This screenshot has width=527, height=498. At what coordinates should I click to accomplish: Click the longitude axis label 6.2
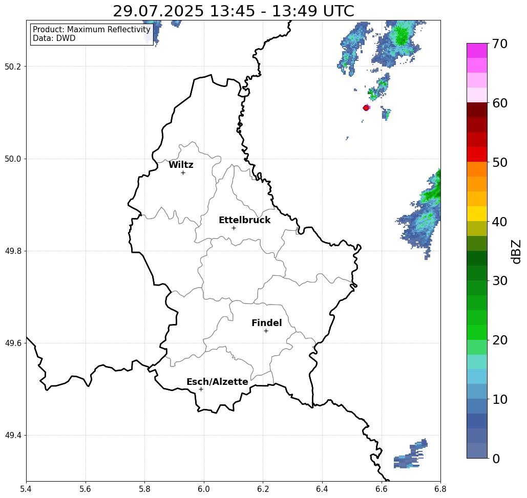[263, 489]
